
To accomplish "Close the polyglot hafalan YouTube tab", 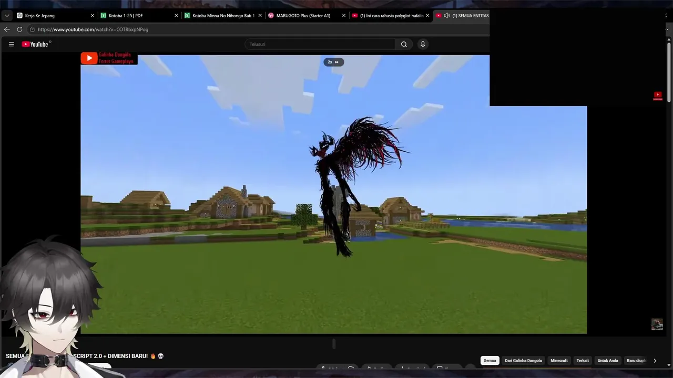I will point(427,16).
